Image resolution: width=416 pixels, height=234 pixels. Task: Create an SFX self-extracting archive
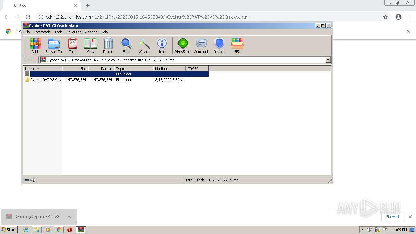237,45
